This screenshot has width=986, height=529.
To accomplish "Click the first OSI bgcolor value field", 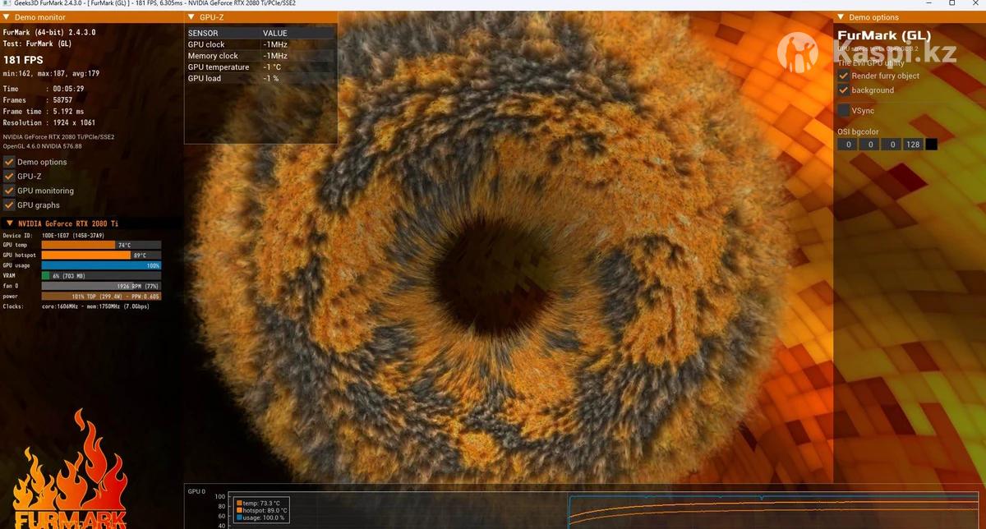I will [x=847, y=145].
